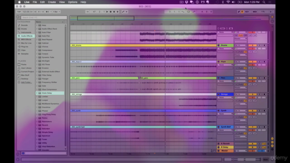Open the Desktop folder under Places
The height and width of the screenshot is (163, 290).
click(x=24, y=79)
